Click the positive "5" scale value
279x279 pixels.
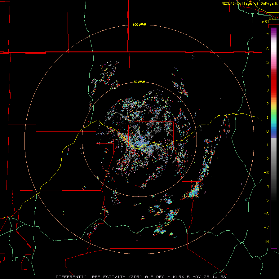(x=268, y=62)
